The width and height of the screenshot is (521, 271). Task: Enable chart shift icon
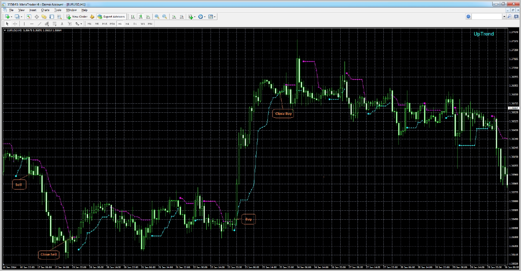[181, 17]
